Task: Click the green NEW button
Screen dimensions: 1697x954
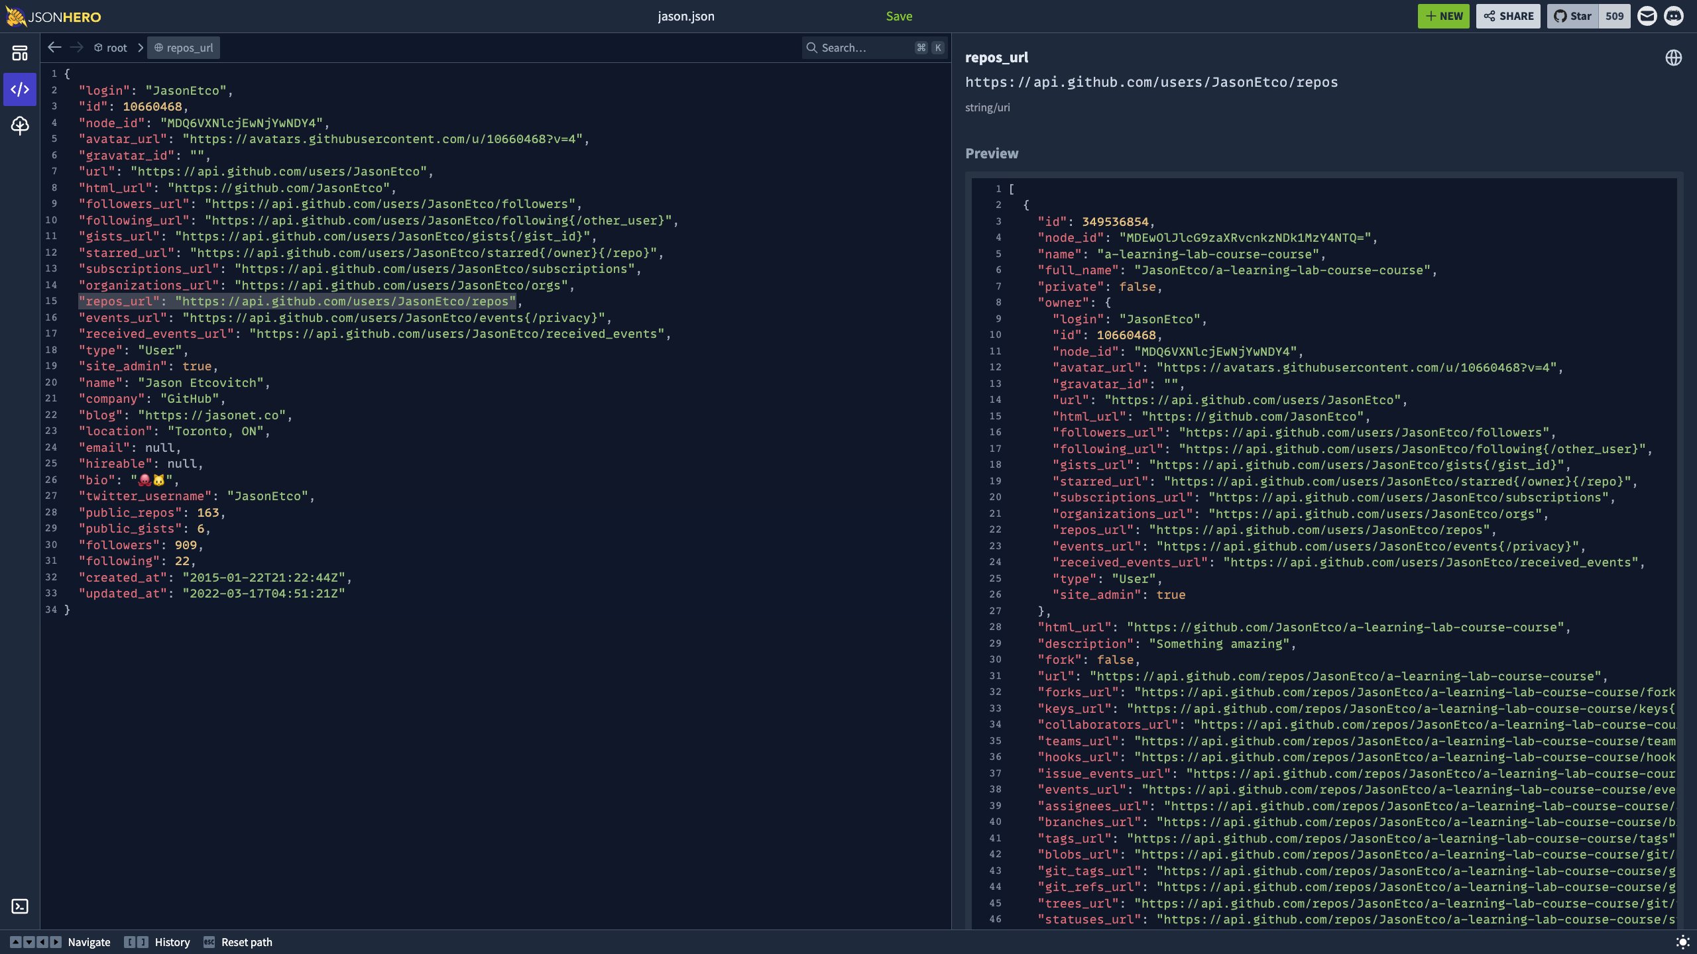Action: click(x=1444, y=16)
